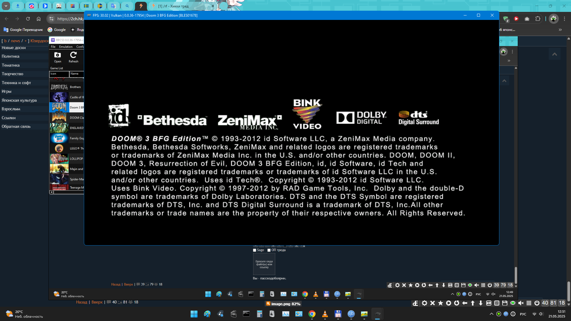Click the Google Переводчик bookmark
The width and height of the screenshot is (571, 321).
(23, 30)
